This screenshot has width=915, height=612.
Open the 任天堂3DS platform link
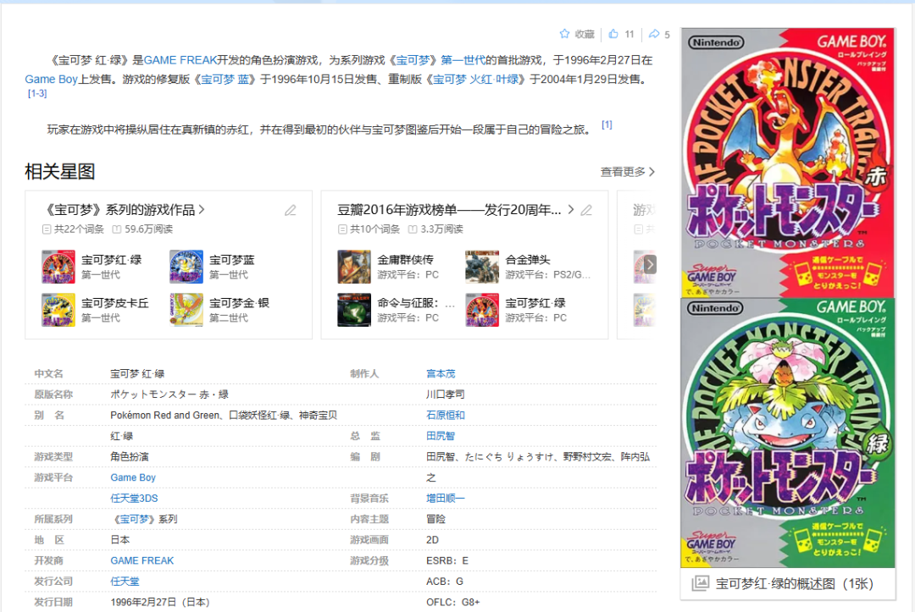pos(134,499)
